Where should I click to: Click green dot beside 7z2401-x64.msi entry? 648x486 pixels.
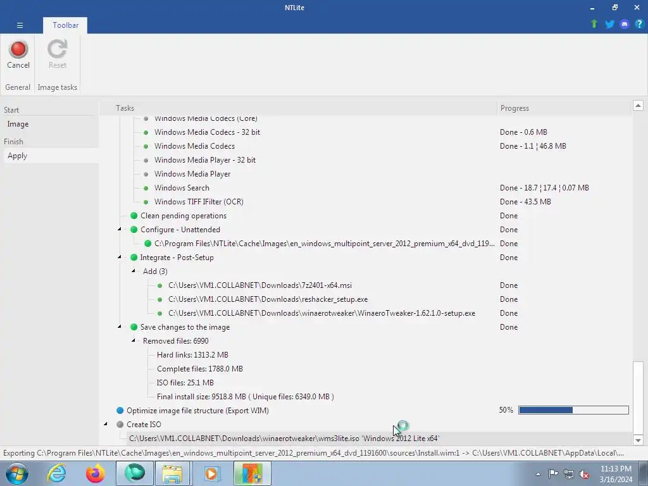(160, 285)
